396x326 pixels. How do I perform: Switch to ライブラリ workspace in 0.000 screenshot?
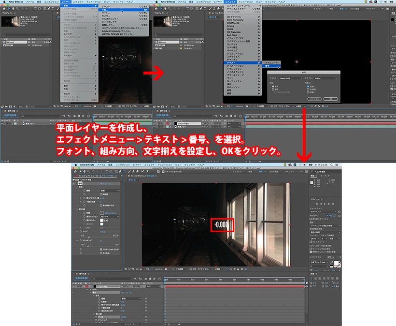290,172
